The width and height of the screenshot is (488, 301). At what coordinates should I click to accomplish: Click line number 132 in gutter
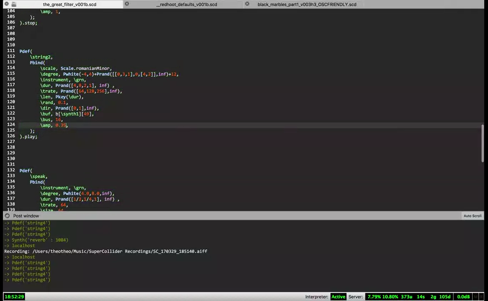(x=11, y=170)
